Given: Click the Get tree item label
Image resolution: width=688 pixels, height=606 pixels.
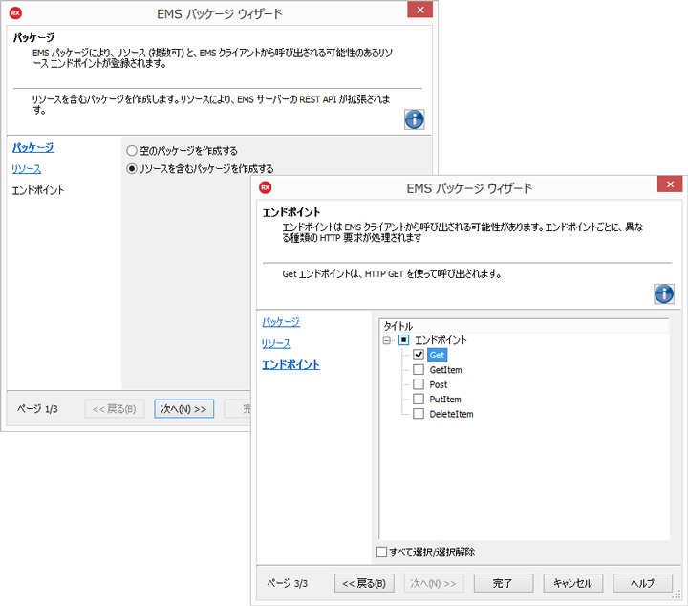Looking at the screenshot, I should pos(437,355).
